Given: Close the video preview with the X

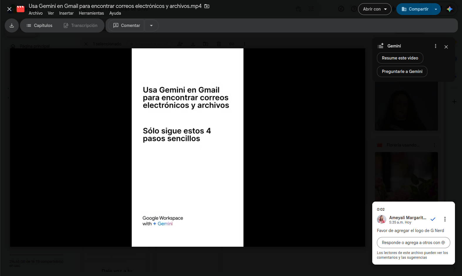Looking at the screenshot, I should pos(9,9).
